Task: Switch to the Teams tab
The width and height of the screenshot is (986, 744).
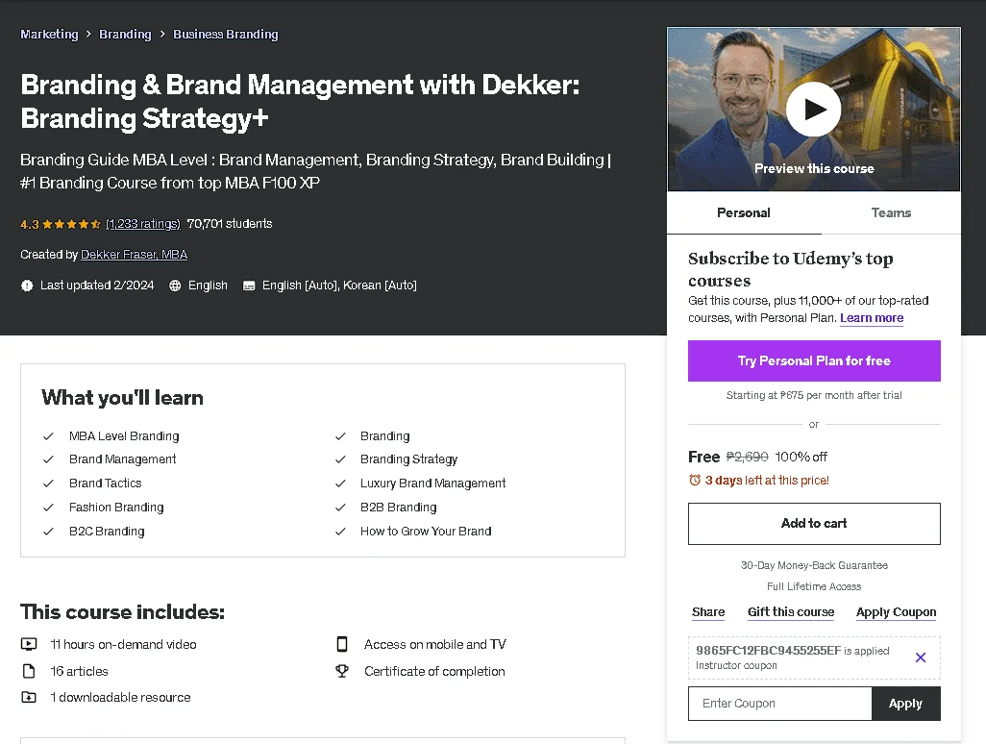Action: coord(891,212)
